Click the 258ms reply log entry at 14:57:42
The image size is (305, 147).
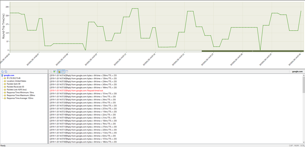tap(83, 75)
